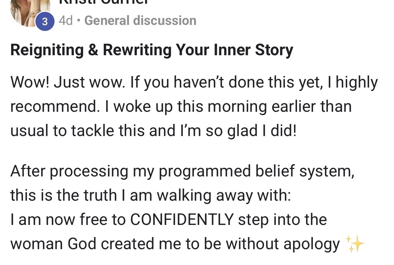
Task: Click the dot separator before General discussion
Action: pyautogui.click(x=79, y=21)
